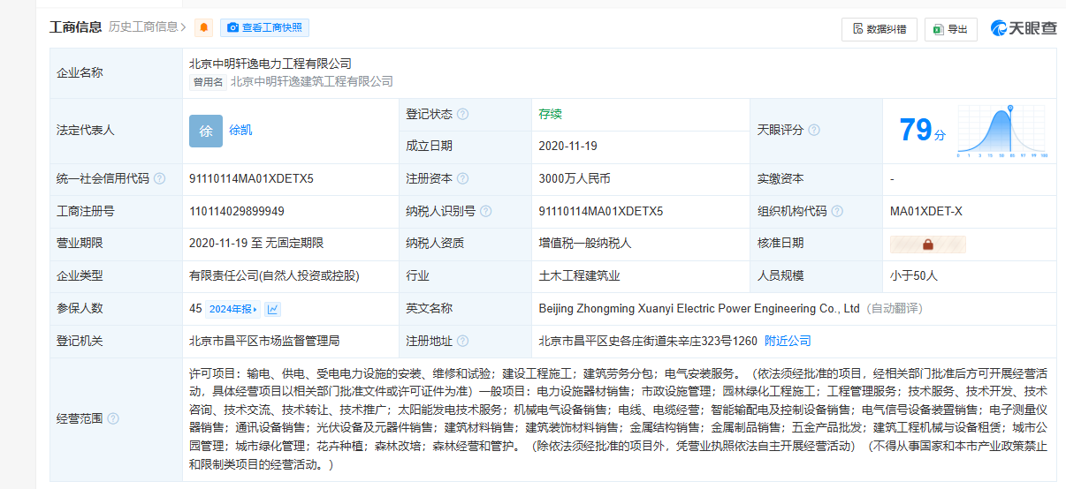1066x489 pixels.
Task: Click the 存续 registration status
Action: [x=551, y=114]
